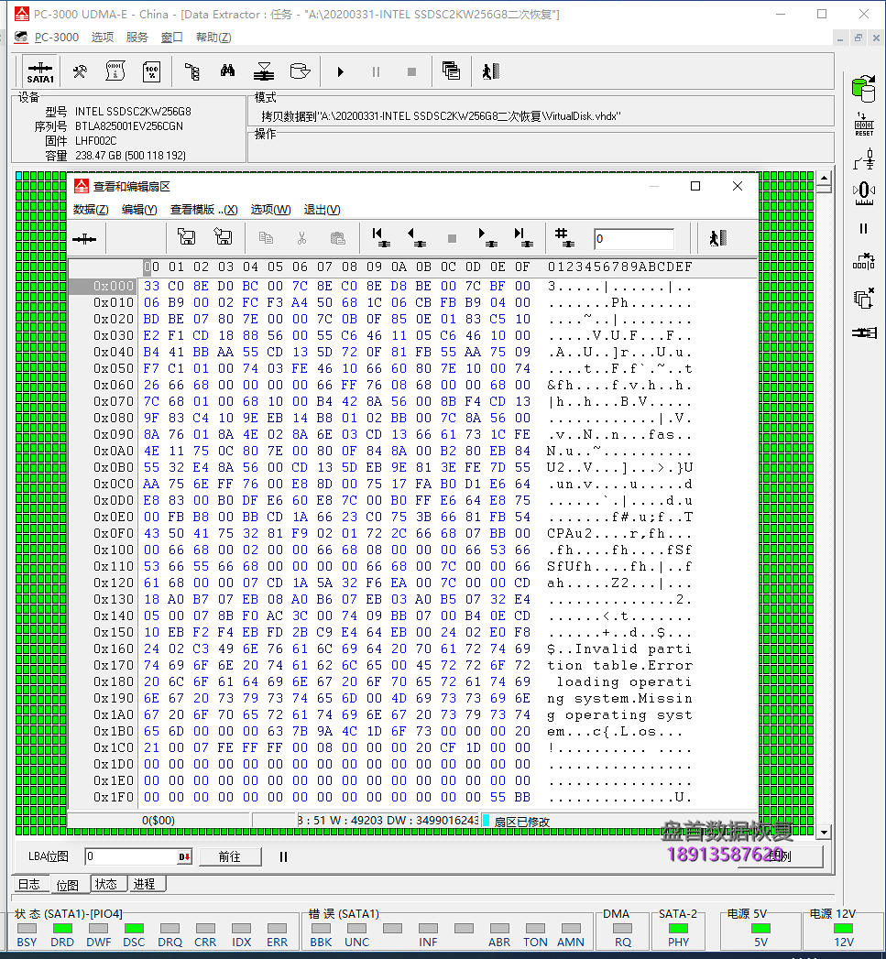Switch to the 日志 tab

(28, 884)
